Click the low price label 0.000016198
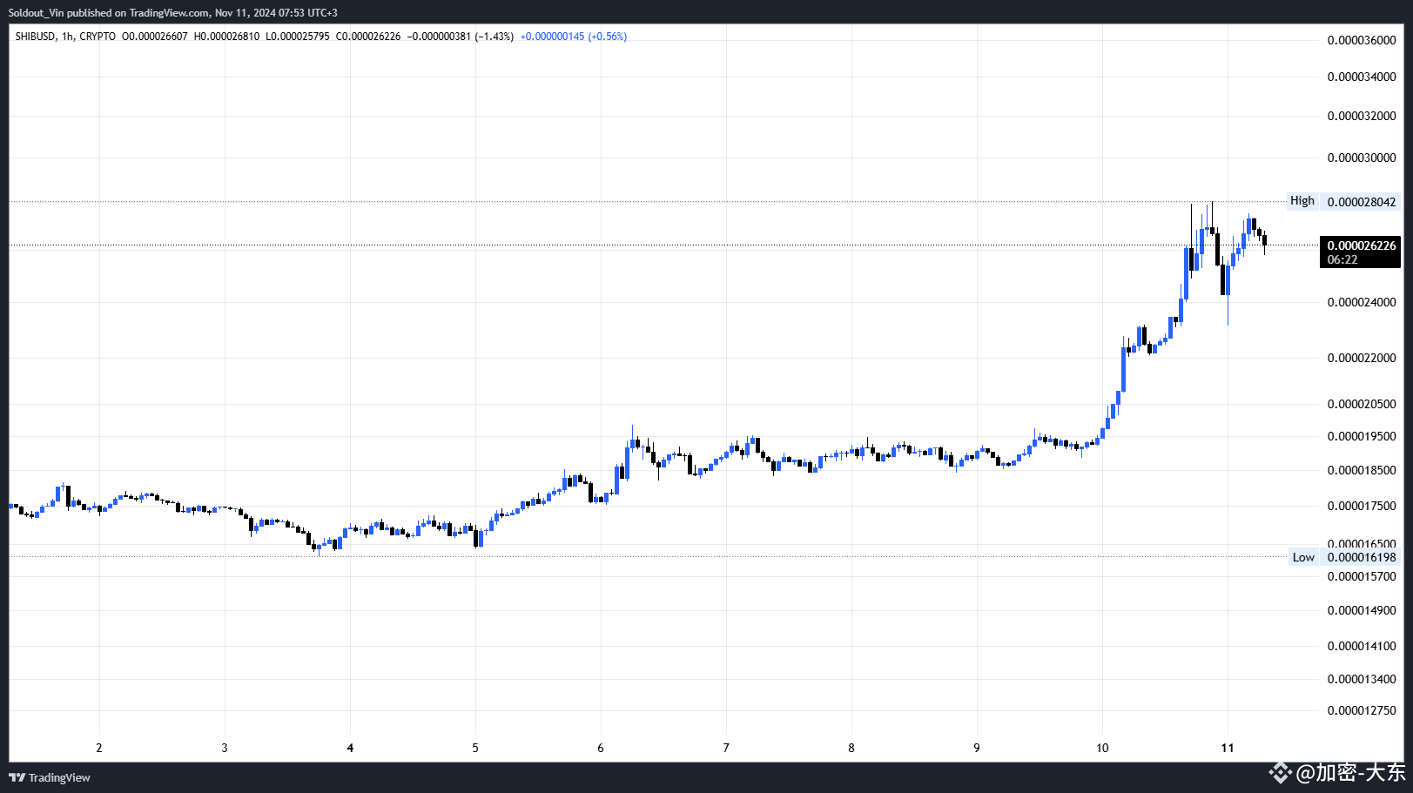This screenshot has width=1413, height=793. point(1362,557)
